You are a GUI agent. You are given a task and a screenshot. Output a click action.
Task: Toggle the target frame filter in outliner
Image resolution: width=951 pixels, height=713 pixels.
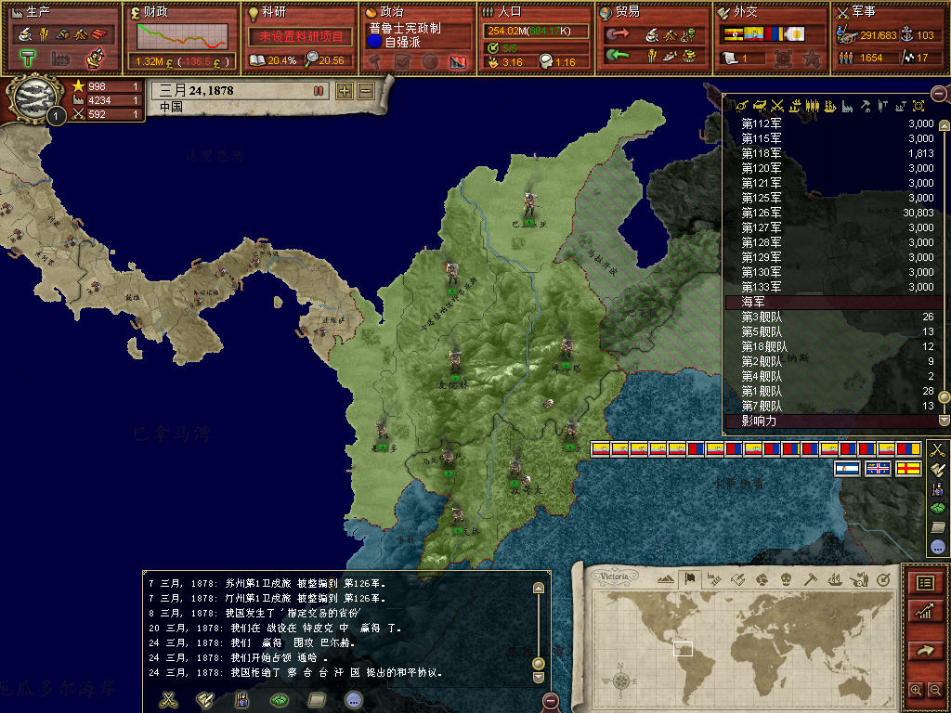click(x=918, y=107)
